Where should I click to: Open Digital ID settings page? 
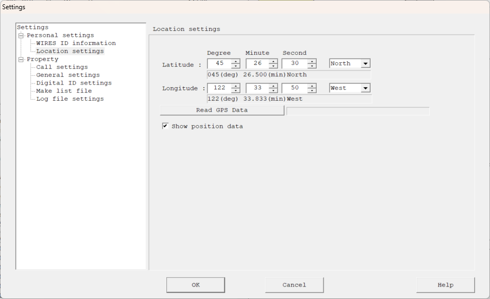74,83
